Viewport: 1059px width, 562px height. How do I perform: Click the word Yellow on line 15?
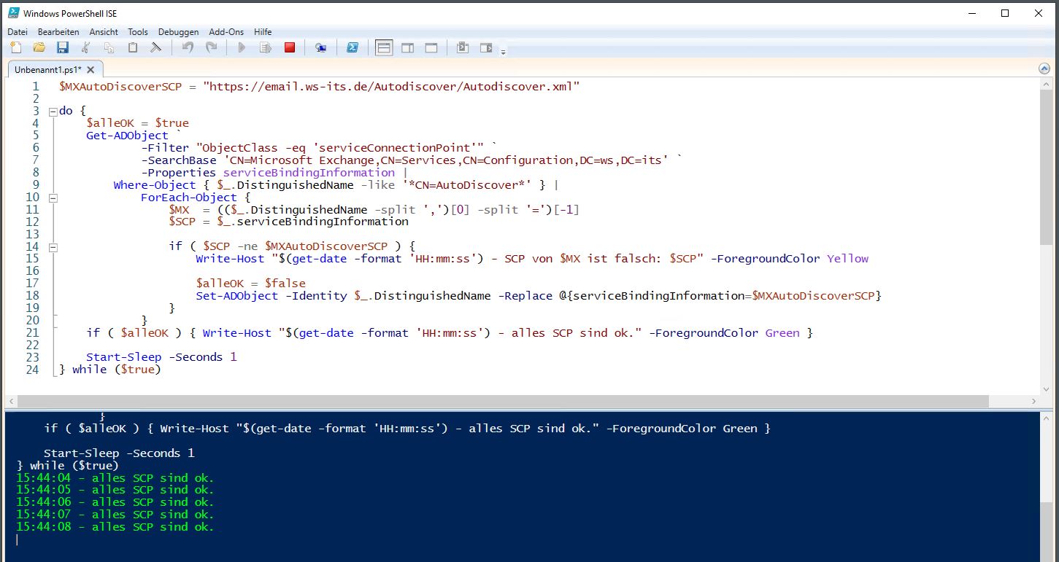(848, 259)
